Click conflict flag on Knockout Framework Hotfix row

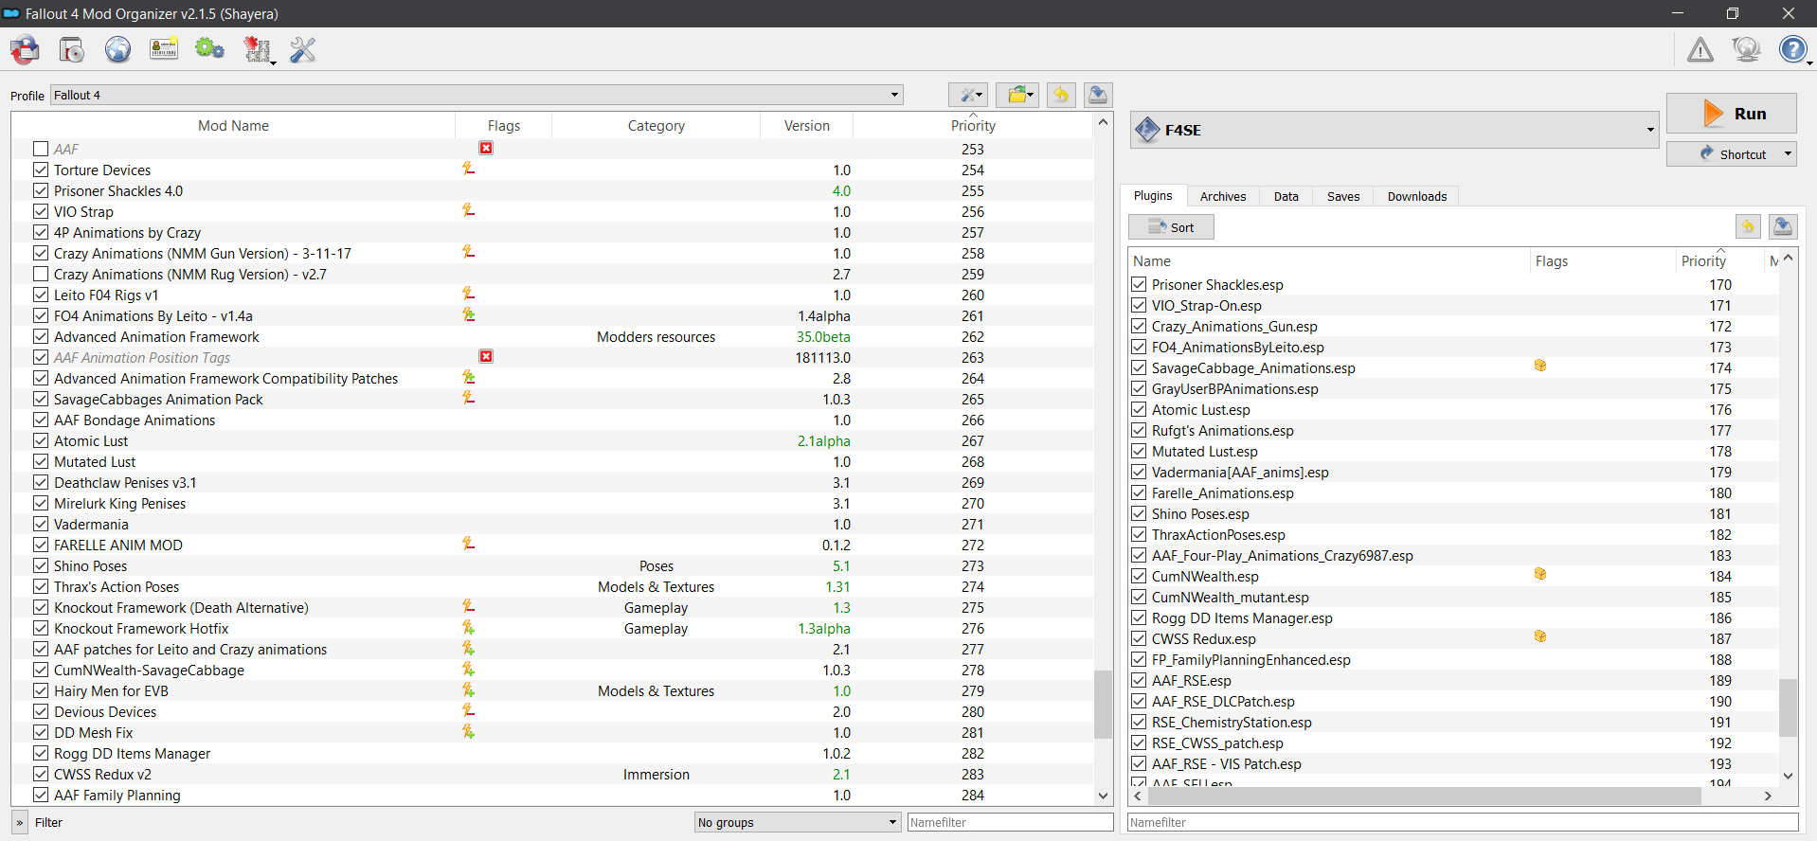(468, 627)
